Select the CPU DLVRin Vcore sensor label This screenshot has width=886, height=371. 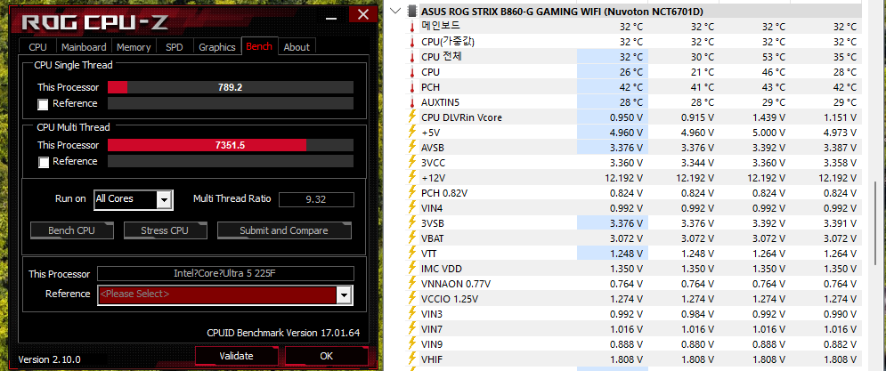click(x=461, y=117)
